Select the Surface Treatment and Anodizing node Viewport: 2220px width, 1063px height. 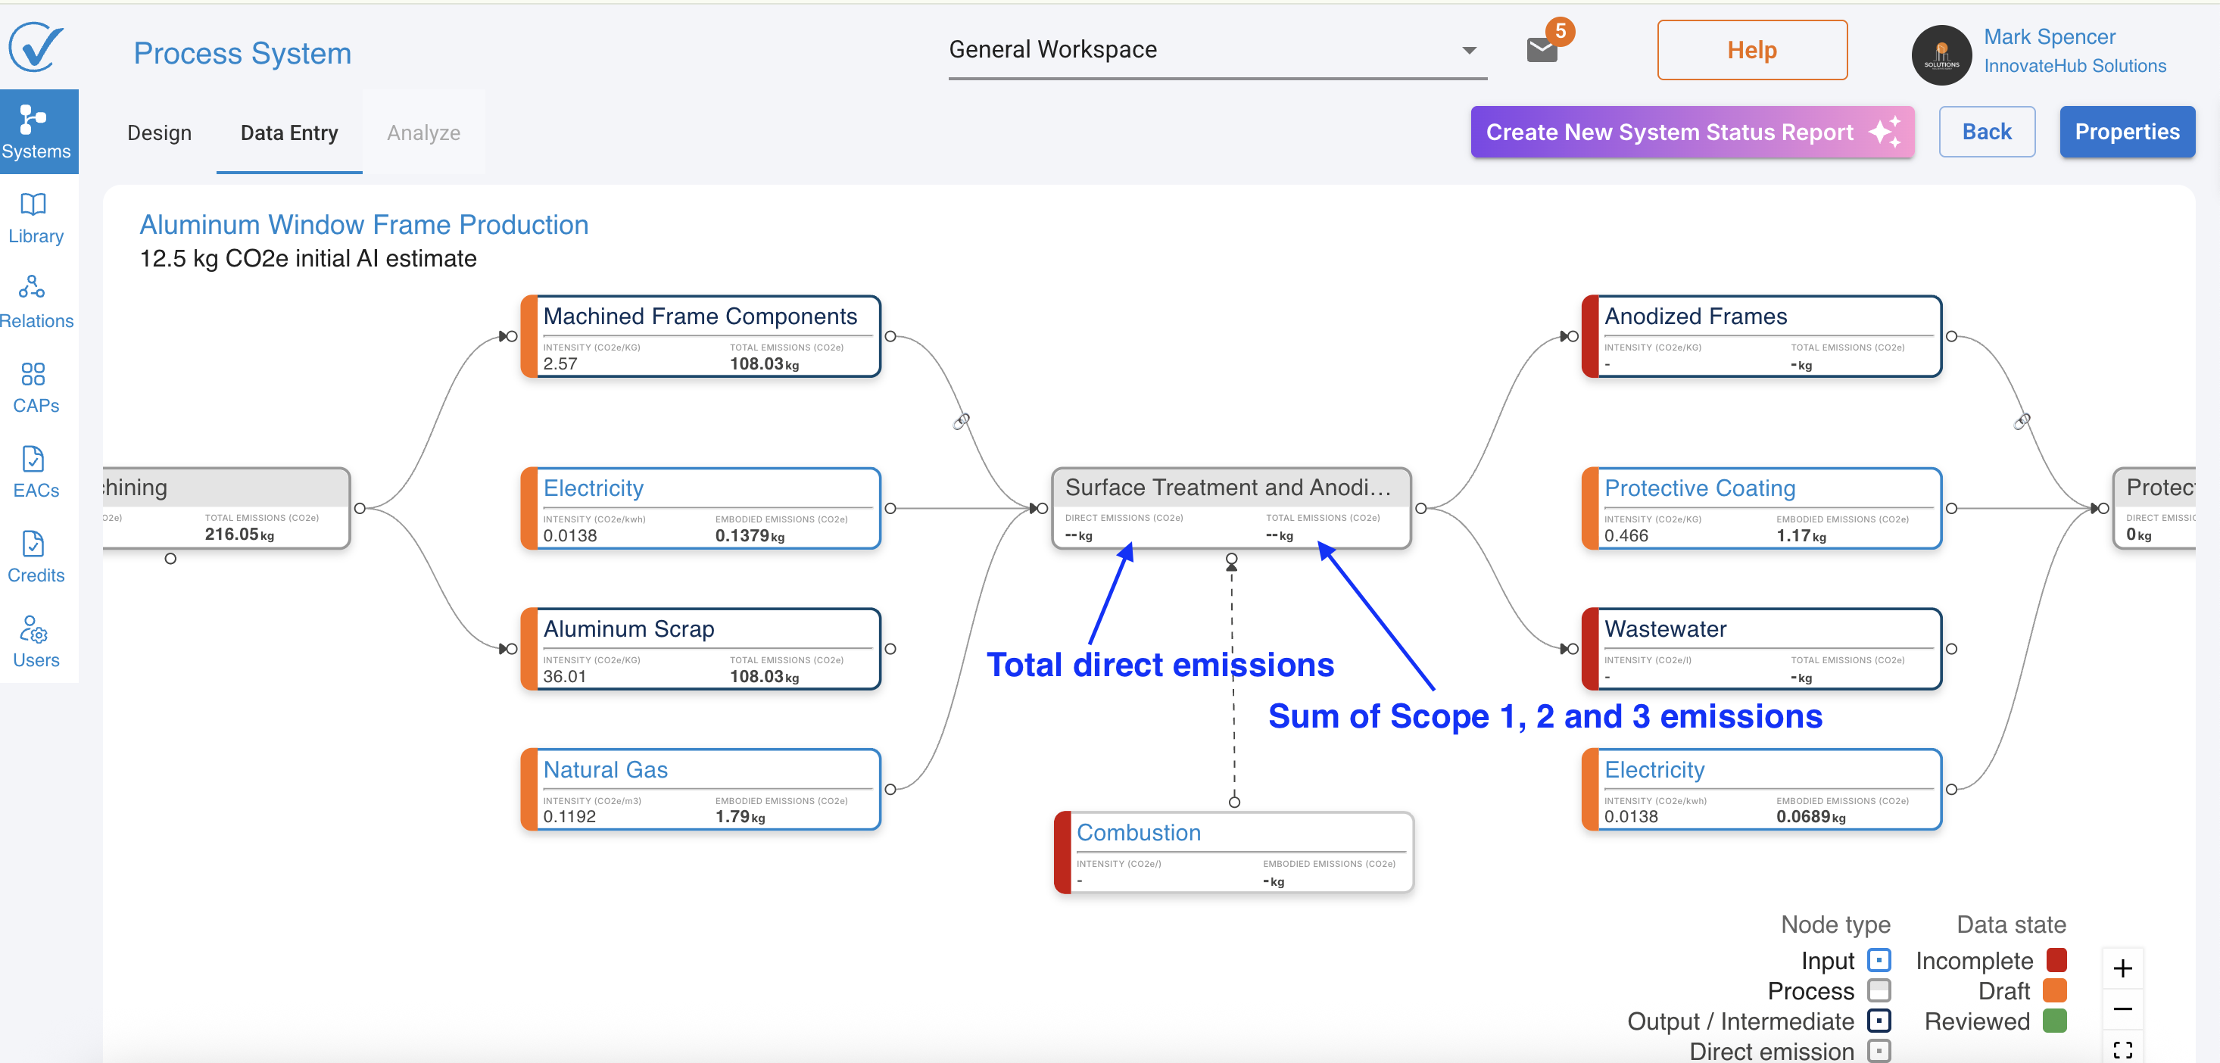click(x=1230, y=488)
